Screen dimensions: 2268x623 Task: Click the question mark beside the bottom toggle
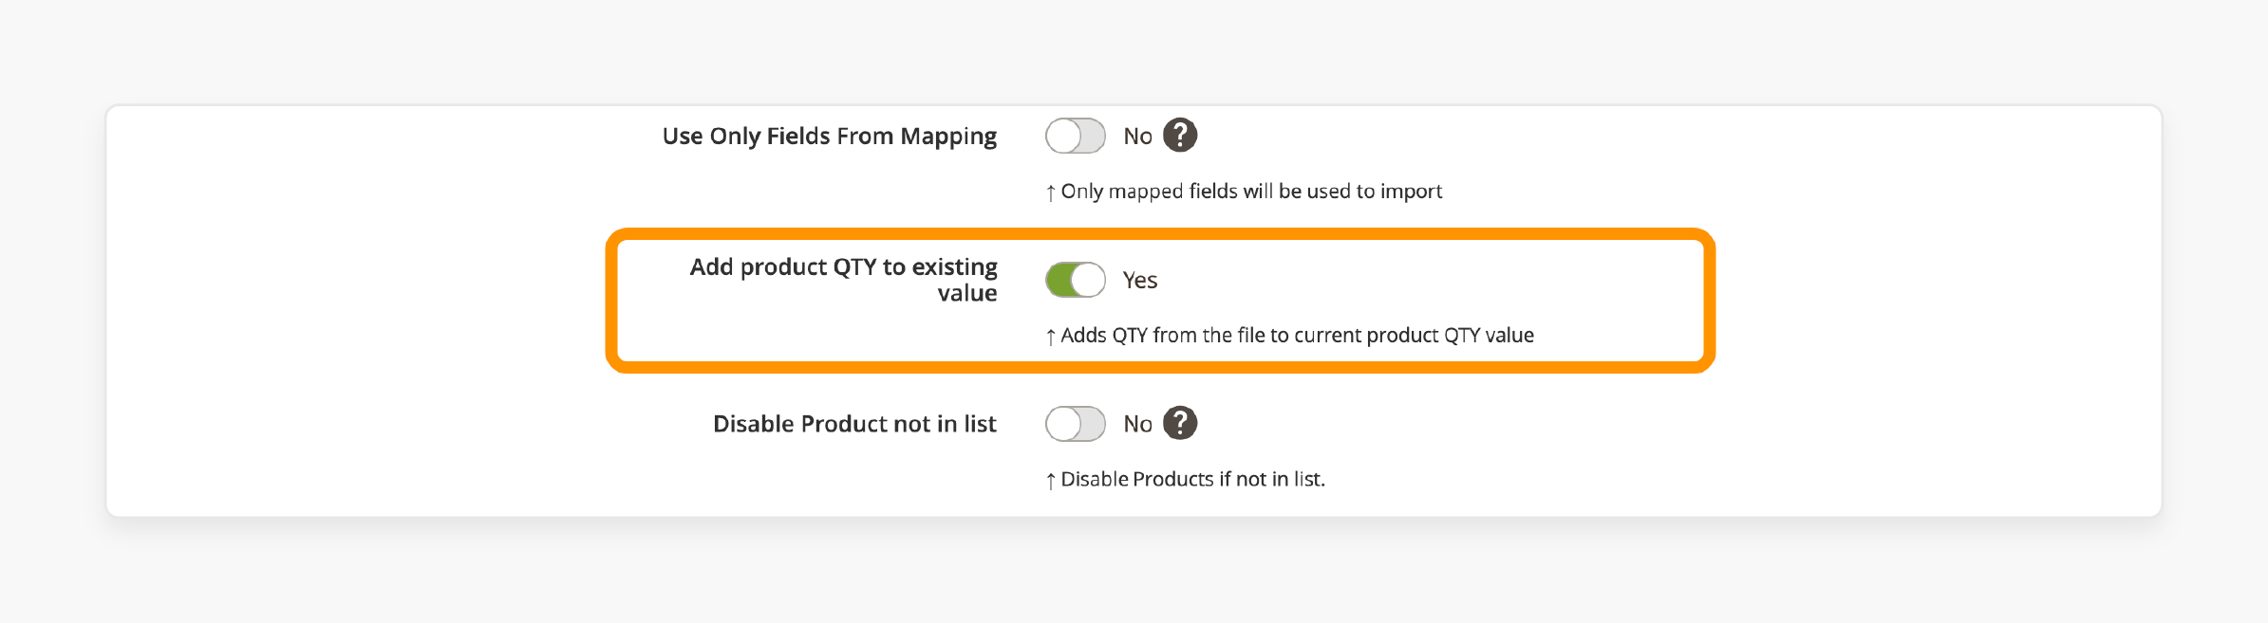pyautogui.click(x=1179, y=423)
